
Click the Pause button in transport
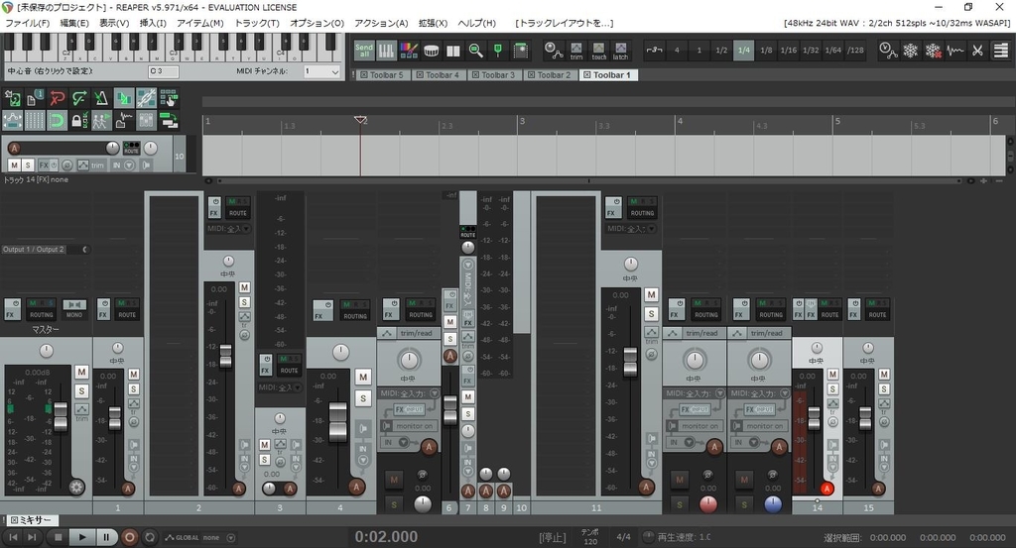pos(105,537)
